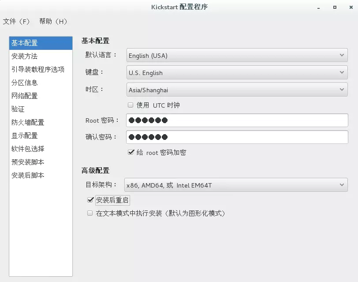358x282 pixels.
Task: Open the 帮助 (H) menu
Action: pyautogui.click(x=53, y=22)
